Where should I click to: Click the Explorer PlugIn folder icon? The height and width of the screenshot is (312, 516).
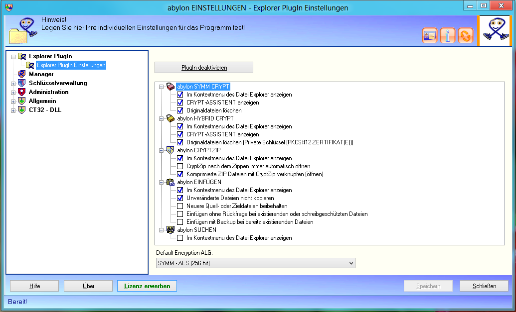point(22,56)
